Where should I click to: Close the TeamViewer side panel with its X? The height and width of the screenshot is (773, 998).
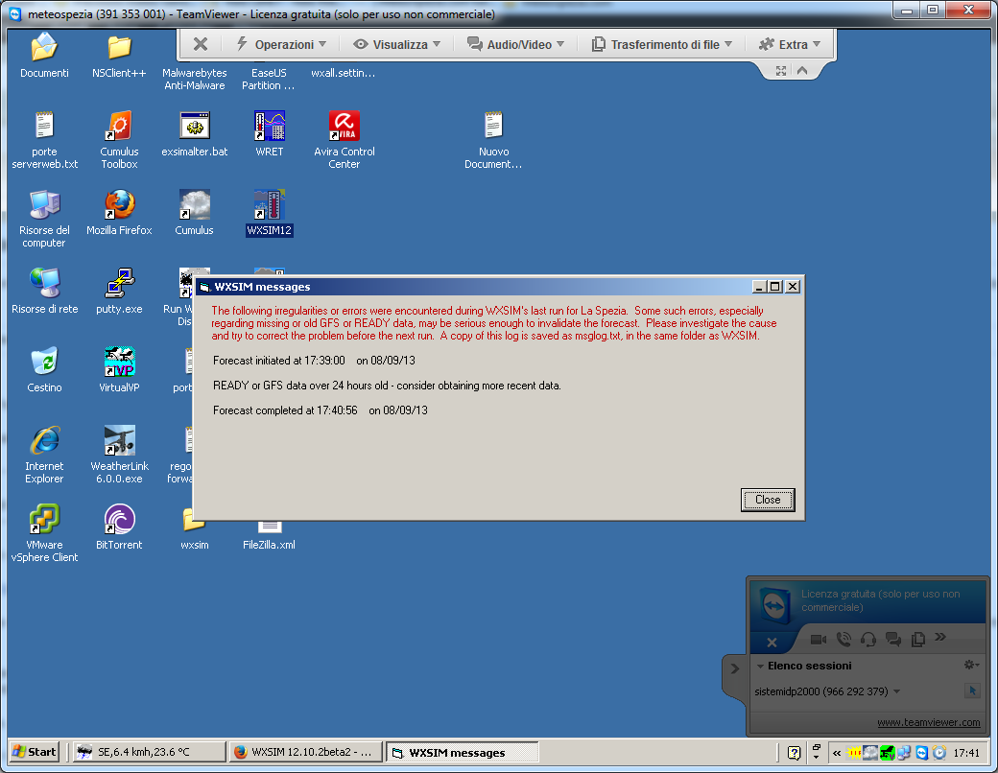[x=772, y=642]
